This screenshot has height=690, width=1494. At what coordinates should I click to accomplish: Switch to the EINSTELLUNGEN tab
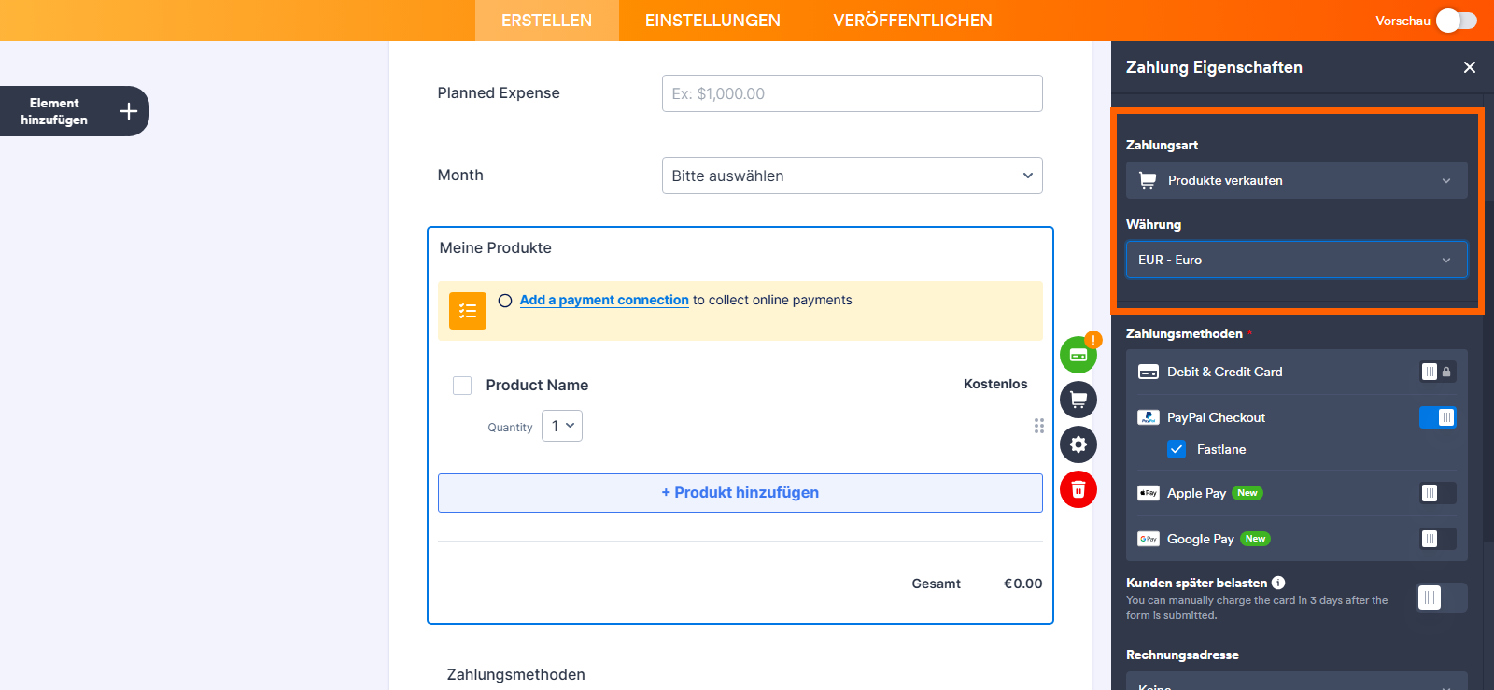712,20
